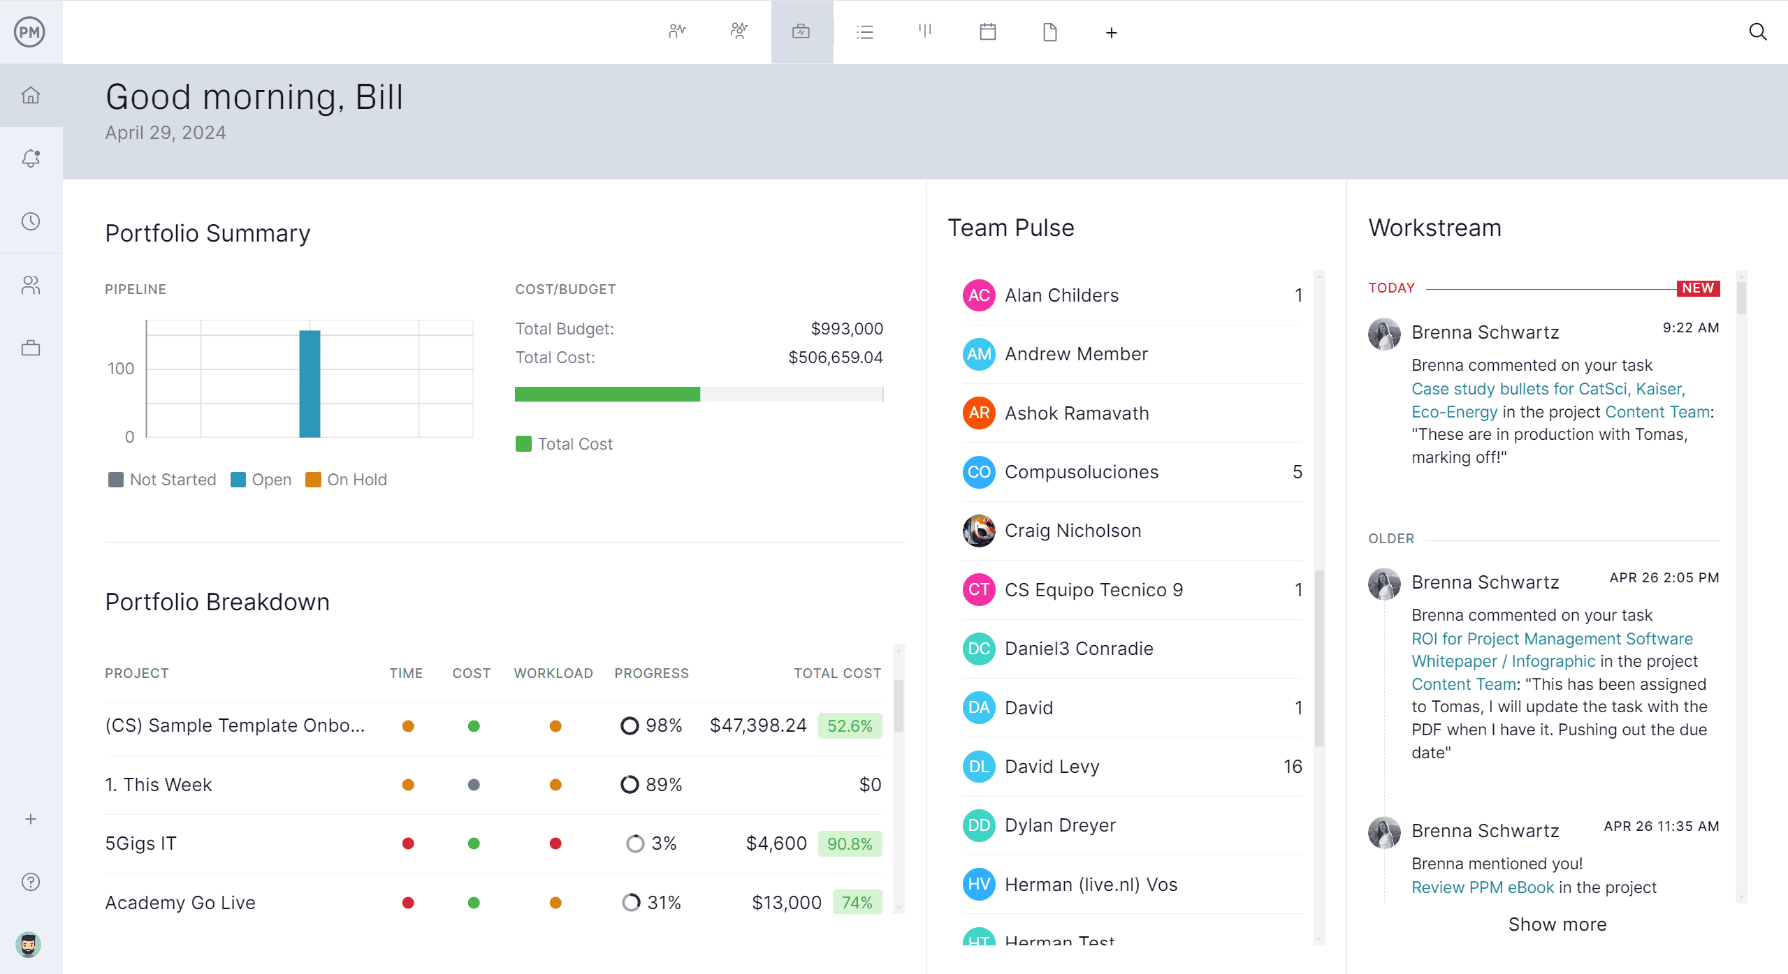
Task: Open your profile avatar at sidebar bottom
Action: [29, 944]
